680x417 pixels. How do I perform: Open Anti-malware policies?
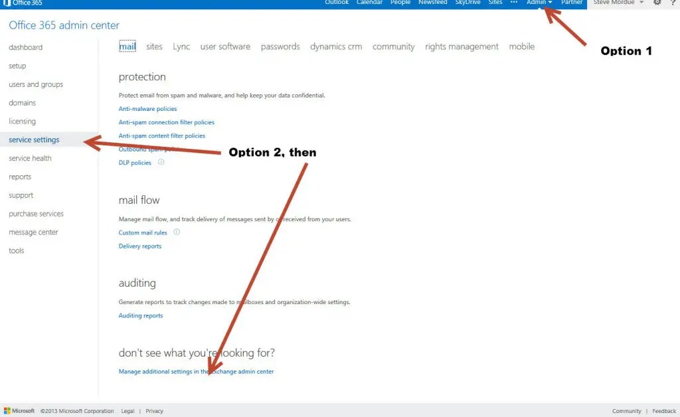[x=147, y=108]
